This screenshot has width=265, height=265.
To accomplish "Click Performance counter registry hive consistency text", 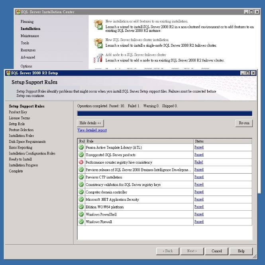I will 119,162.
